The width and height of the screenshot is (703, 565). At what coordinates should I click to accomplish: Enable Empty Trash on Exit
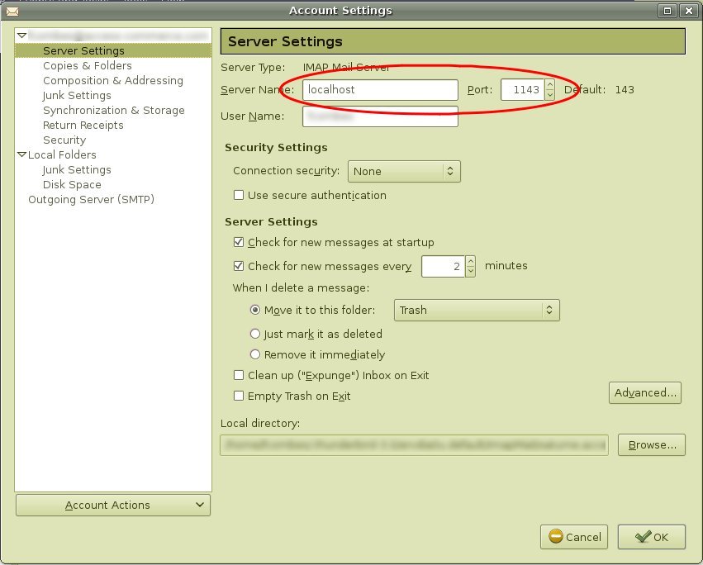tap(239, 396)
